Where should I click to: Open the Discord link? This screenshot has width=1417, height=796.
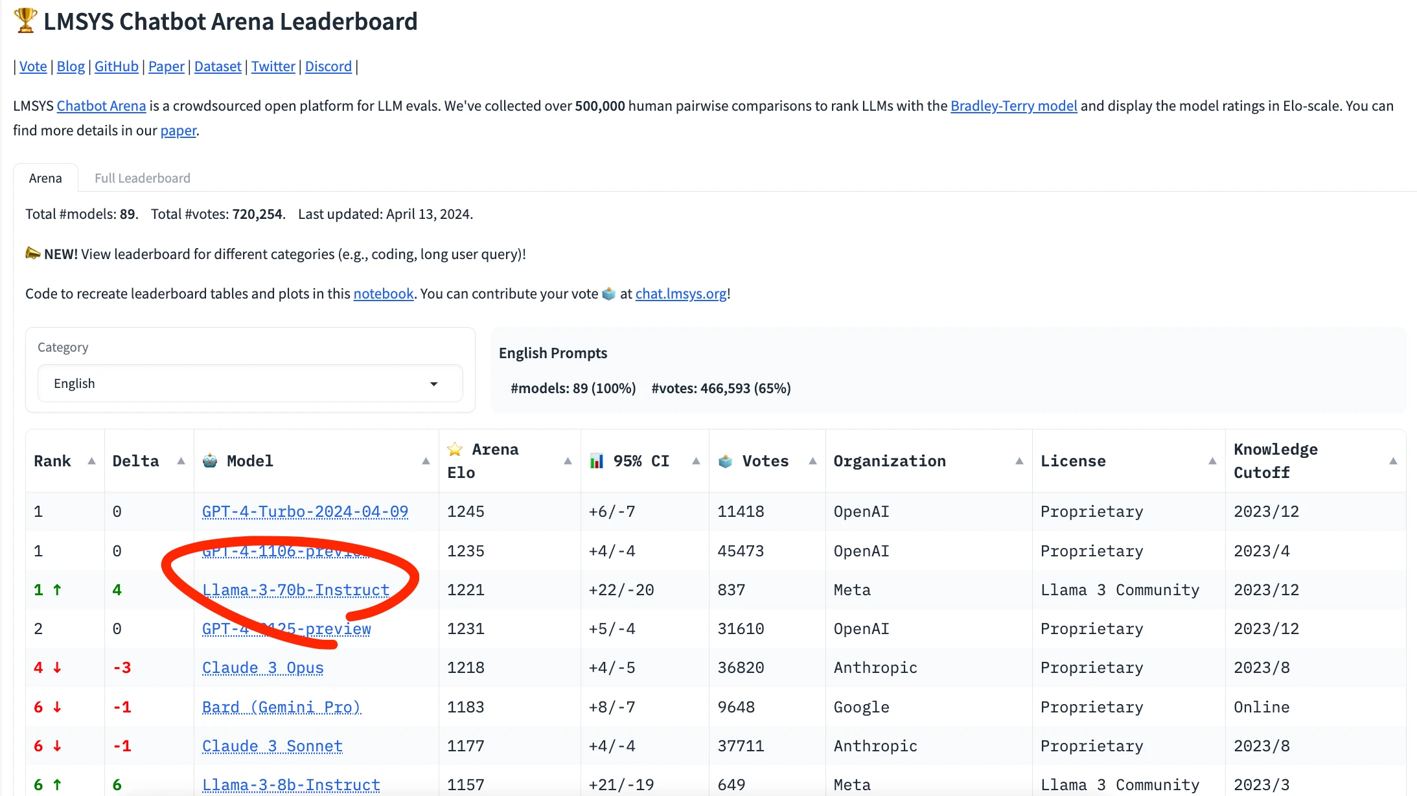[328, 66]
